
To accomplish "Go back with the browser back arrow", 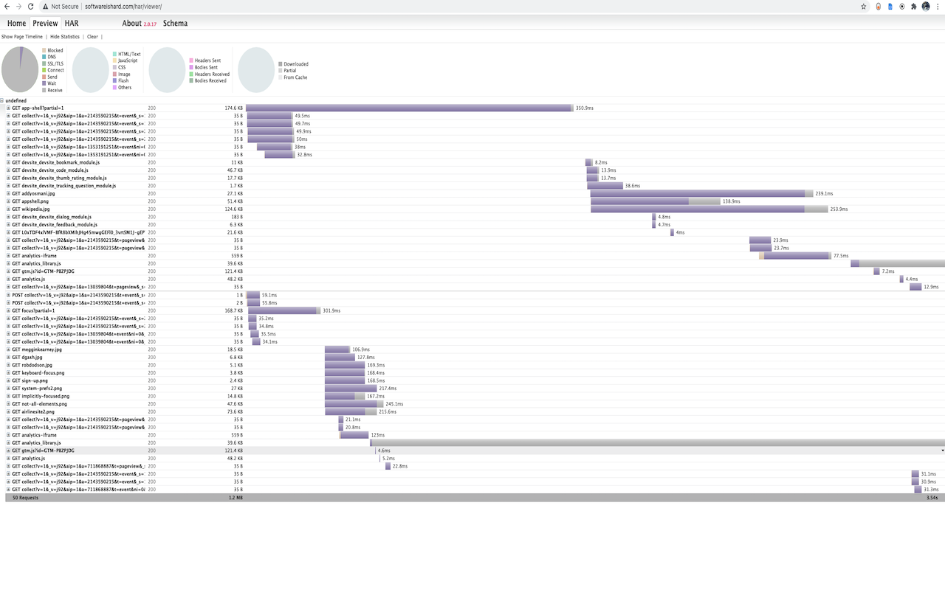I will coord(7,7).
